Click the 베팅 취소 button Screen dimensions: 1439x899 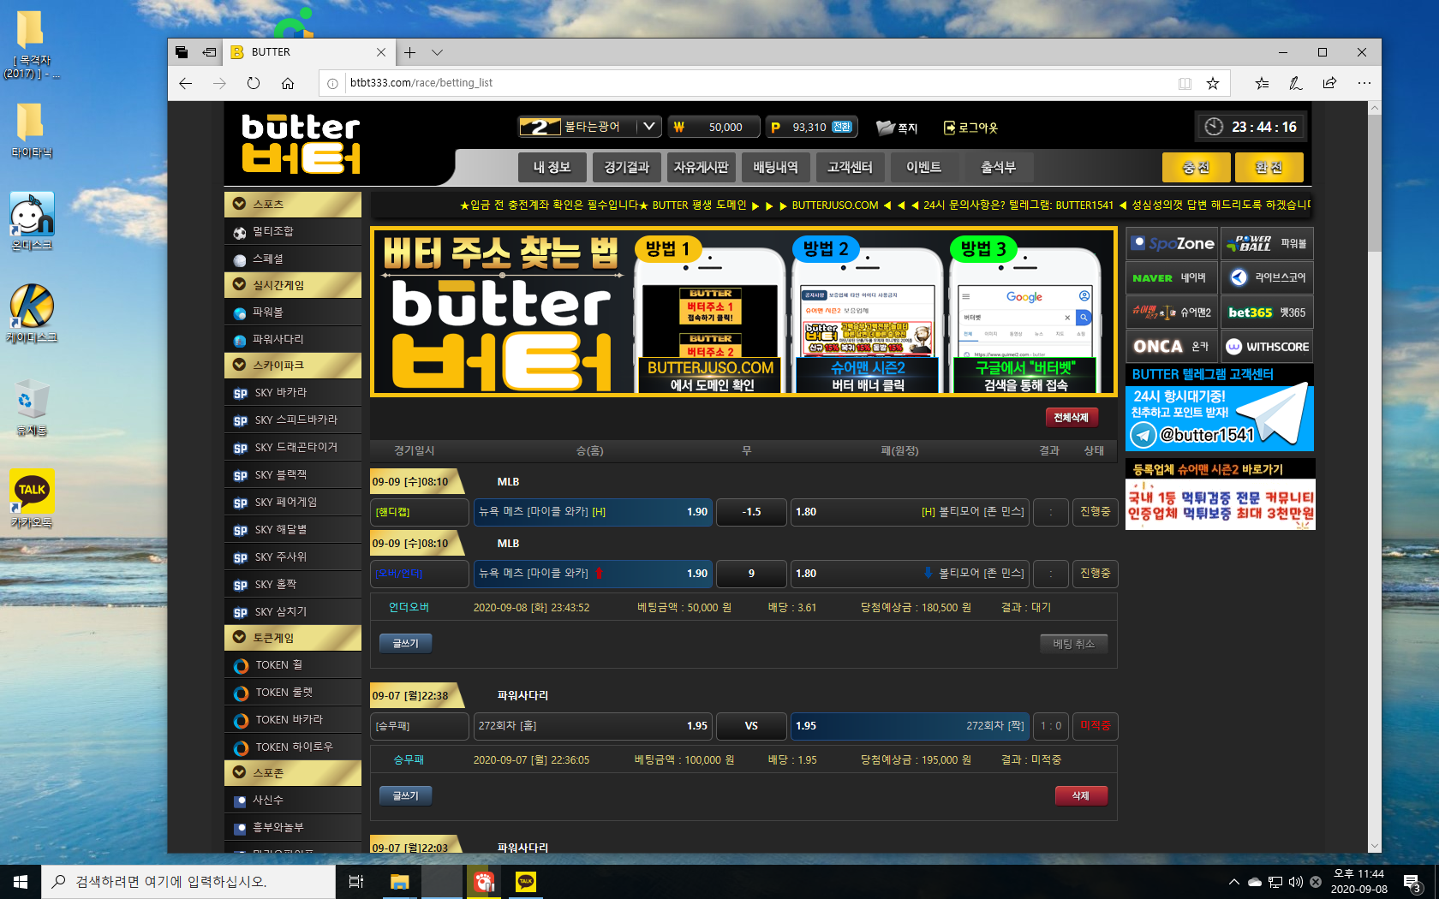point(1073,644)
